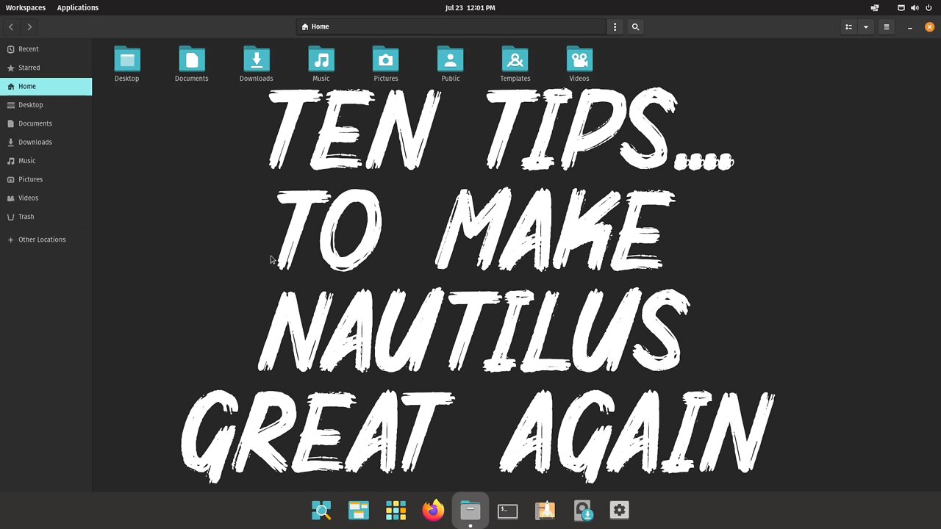Launch Terminal from the dock
Viewport: 941px width, 529px height.
click(508, 510)
